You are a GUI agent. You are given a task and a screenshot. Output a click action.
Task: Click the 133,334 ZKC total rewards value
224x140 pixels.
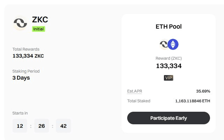pos(28,56)
